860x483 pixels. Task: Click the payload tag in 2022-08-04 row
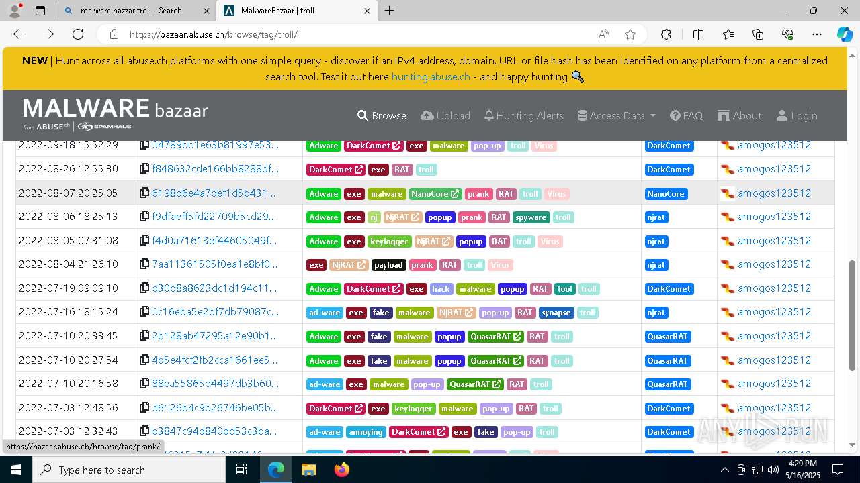pos(388,265)
